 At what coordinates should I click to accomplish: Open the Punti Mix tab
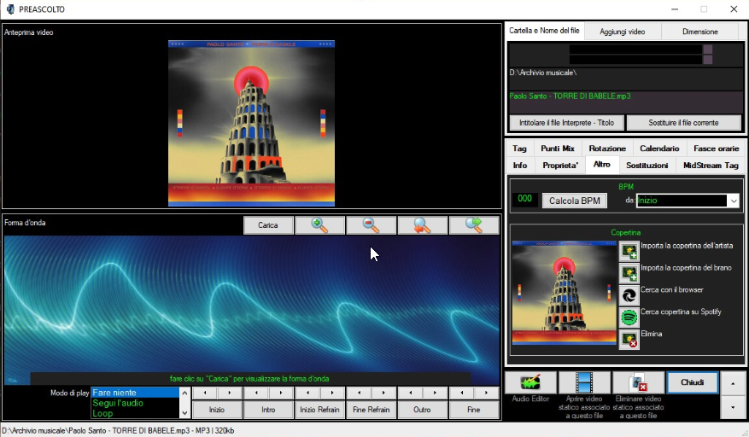pyautogui.click(x=558, y=149)
